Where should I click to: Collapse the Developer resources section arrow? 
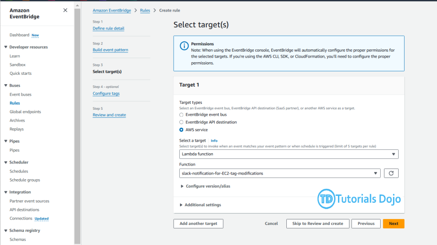coord(6,47)
